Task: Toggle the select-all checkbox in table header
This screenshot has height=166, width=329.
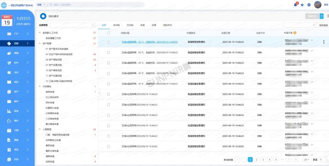Action: point(109,33)
